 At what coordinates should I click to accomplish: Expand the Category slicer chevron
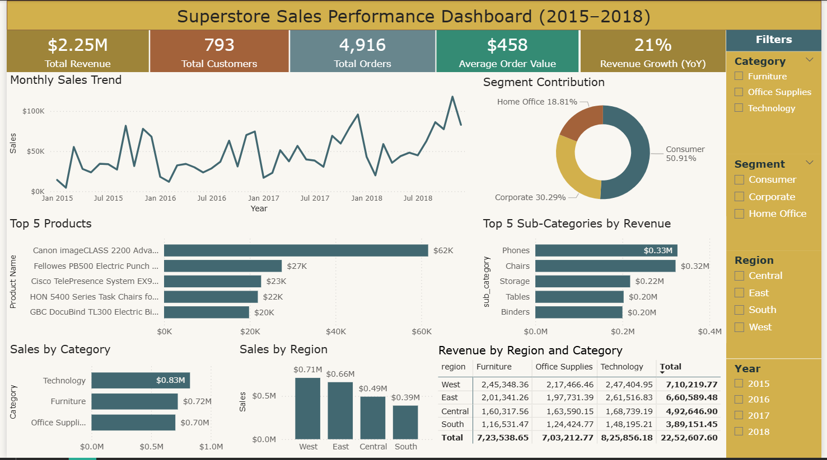click(809, 60)
